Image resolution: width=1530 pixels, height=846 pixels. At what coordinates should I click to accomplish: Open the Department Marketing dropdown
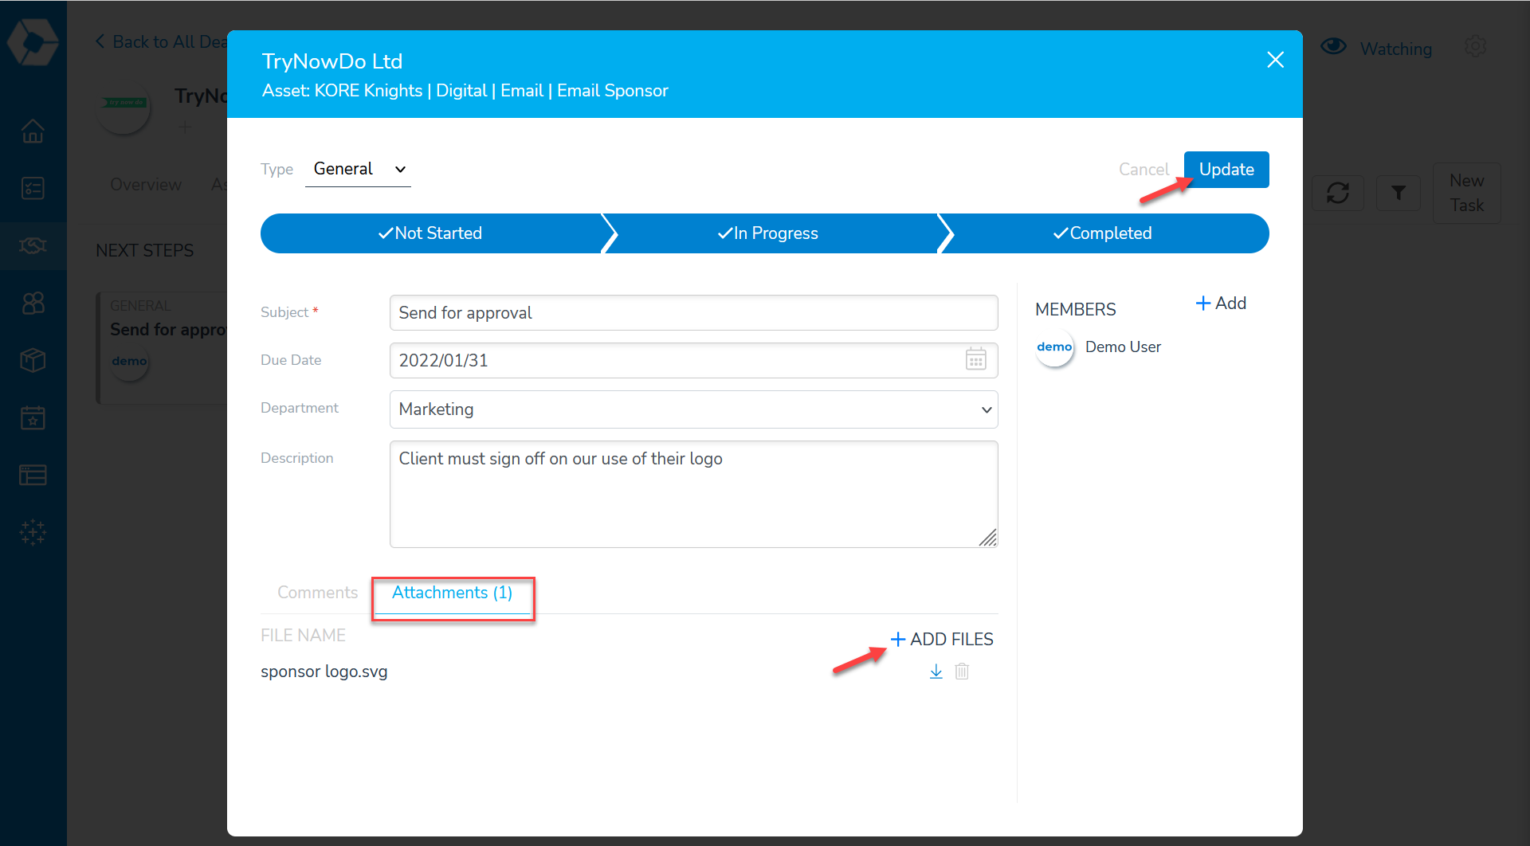[x=693, y=409]
